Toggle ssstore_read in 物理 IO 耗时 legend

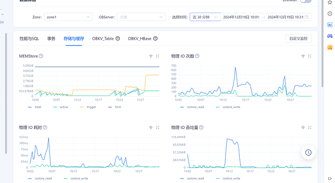40,178
